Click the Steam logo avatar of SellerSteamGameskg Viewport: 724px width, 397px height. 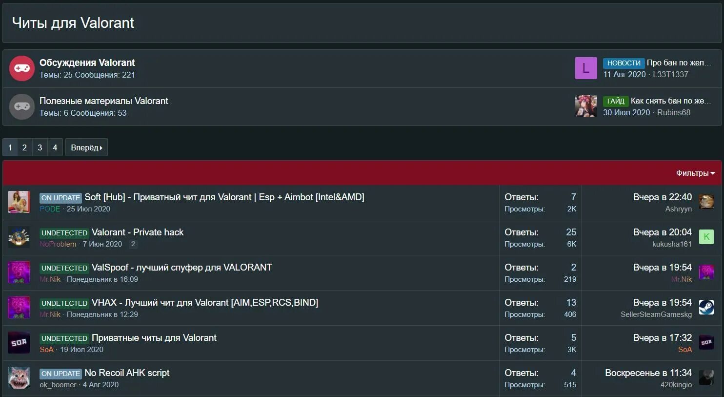click(x=706, y=307)
